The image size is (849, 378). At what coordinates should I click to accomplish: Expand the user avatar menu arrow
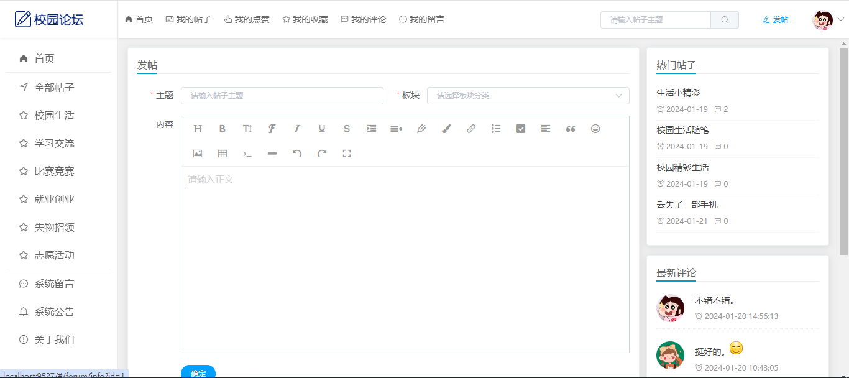(x=841, y=19)
